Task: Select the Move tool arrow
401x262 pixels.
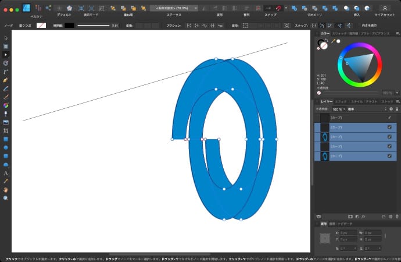Action: click(6, 38)
